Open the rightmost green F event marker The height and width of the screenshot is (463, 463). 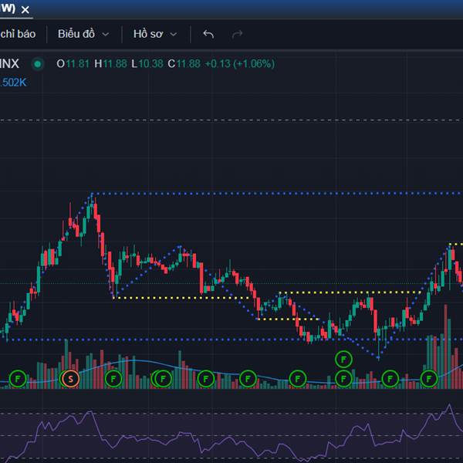[429, 378]
